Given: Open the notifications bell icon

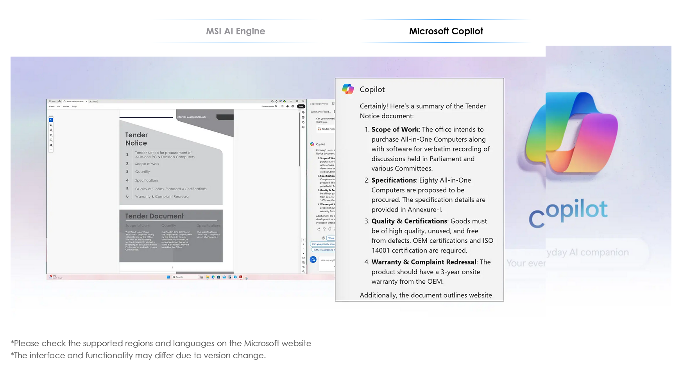Looking at the screenshot, I should pos(276,101).
